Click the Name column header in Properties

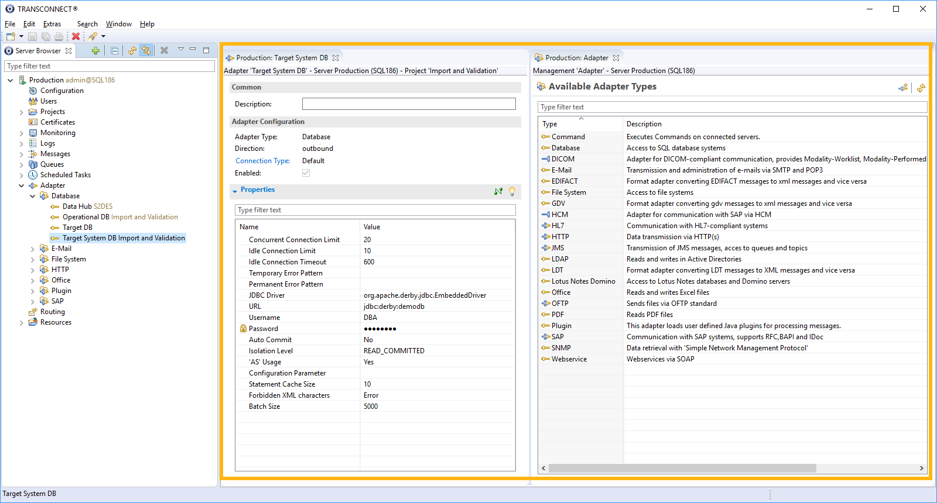(x=297, y=227)
